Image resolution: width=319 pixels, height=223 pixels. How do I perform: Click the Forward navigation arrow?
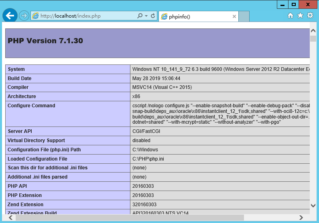tap(24, 16)
